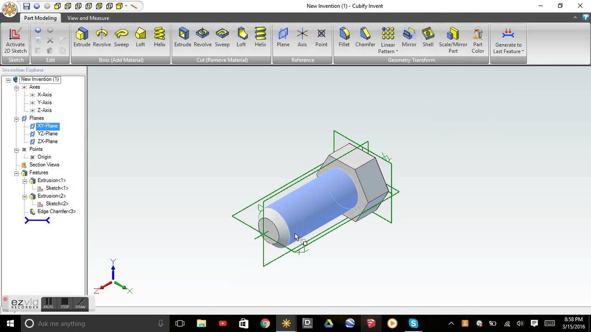
Task: Select Origin under Points
Action: coord(44,157)
